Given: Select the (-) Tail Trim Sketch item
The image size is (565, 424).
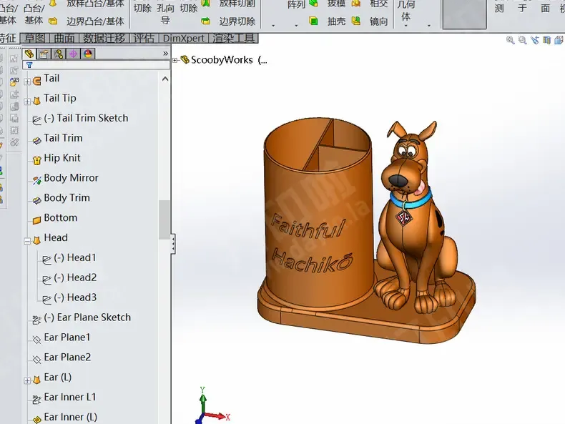Looking at the screenshot, I should (x=86, y=118).
